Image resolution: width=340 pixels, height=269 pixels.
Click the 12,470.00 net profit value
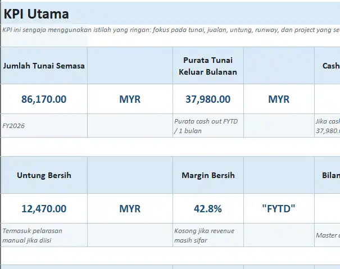44,209
